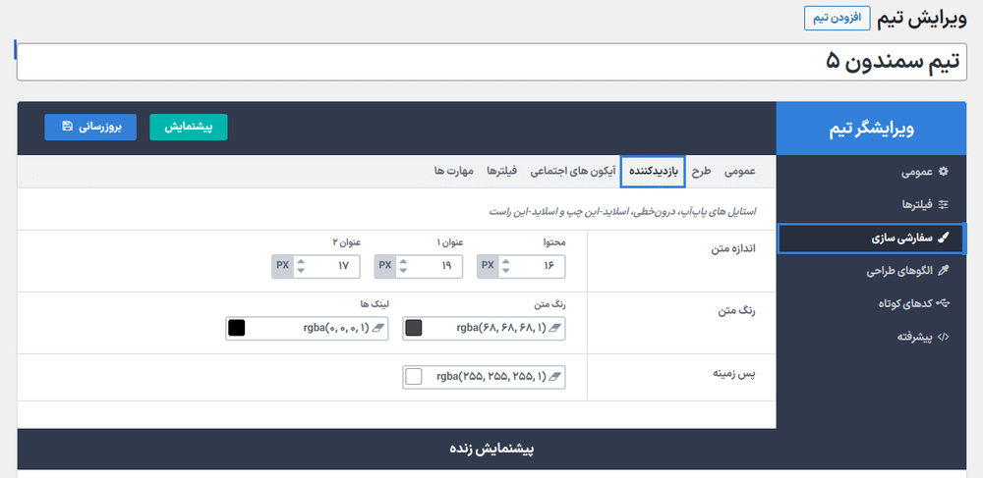The image size is (983, 478).
Task: Click the code icon beside پیشرفته
Action: (944, 337)
